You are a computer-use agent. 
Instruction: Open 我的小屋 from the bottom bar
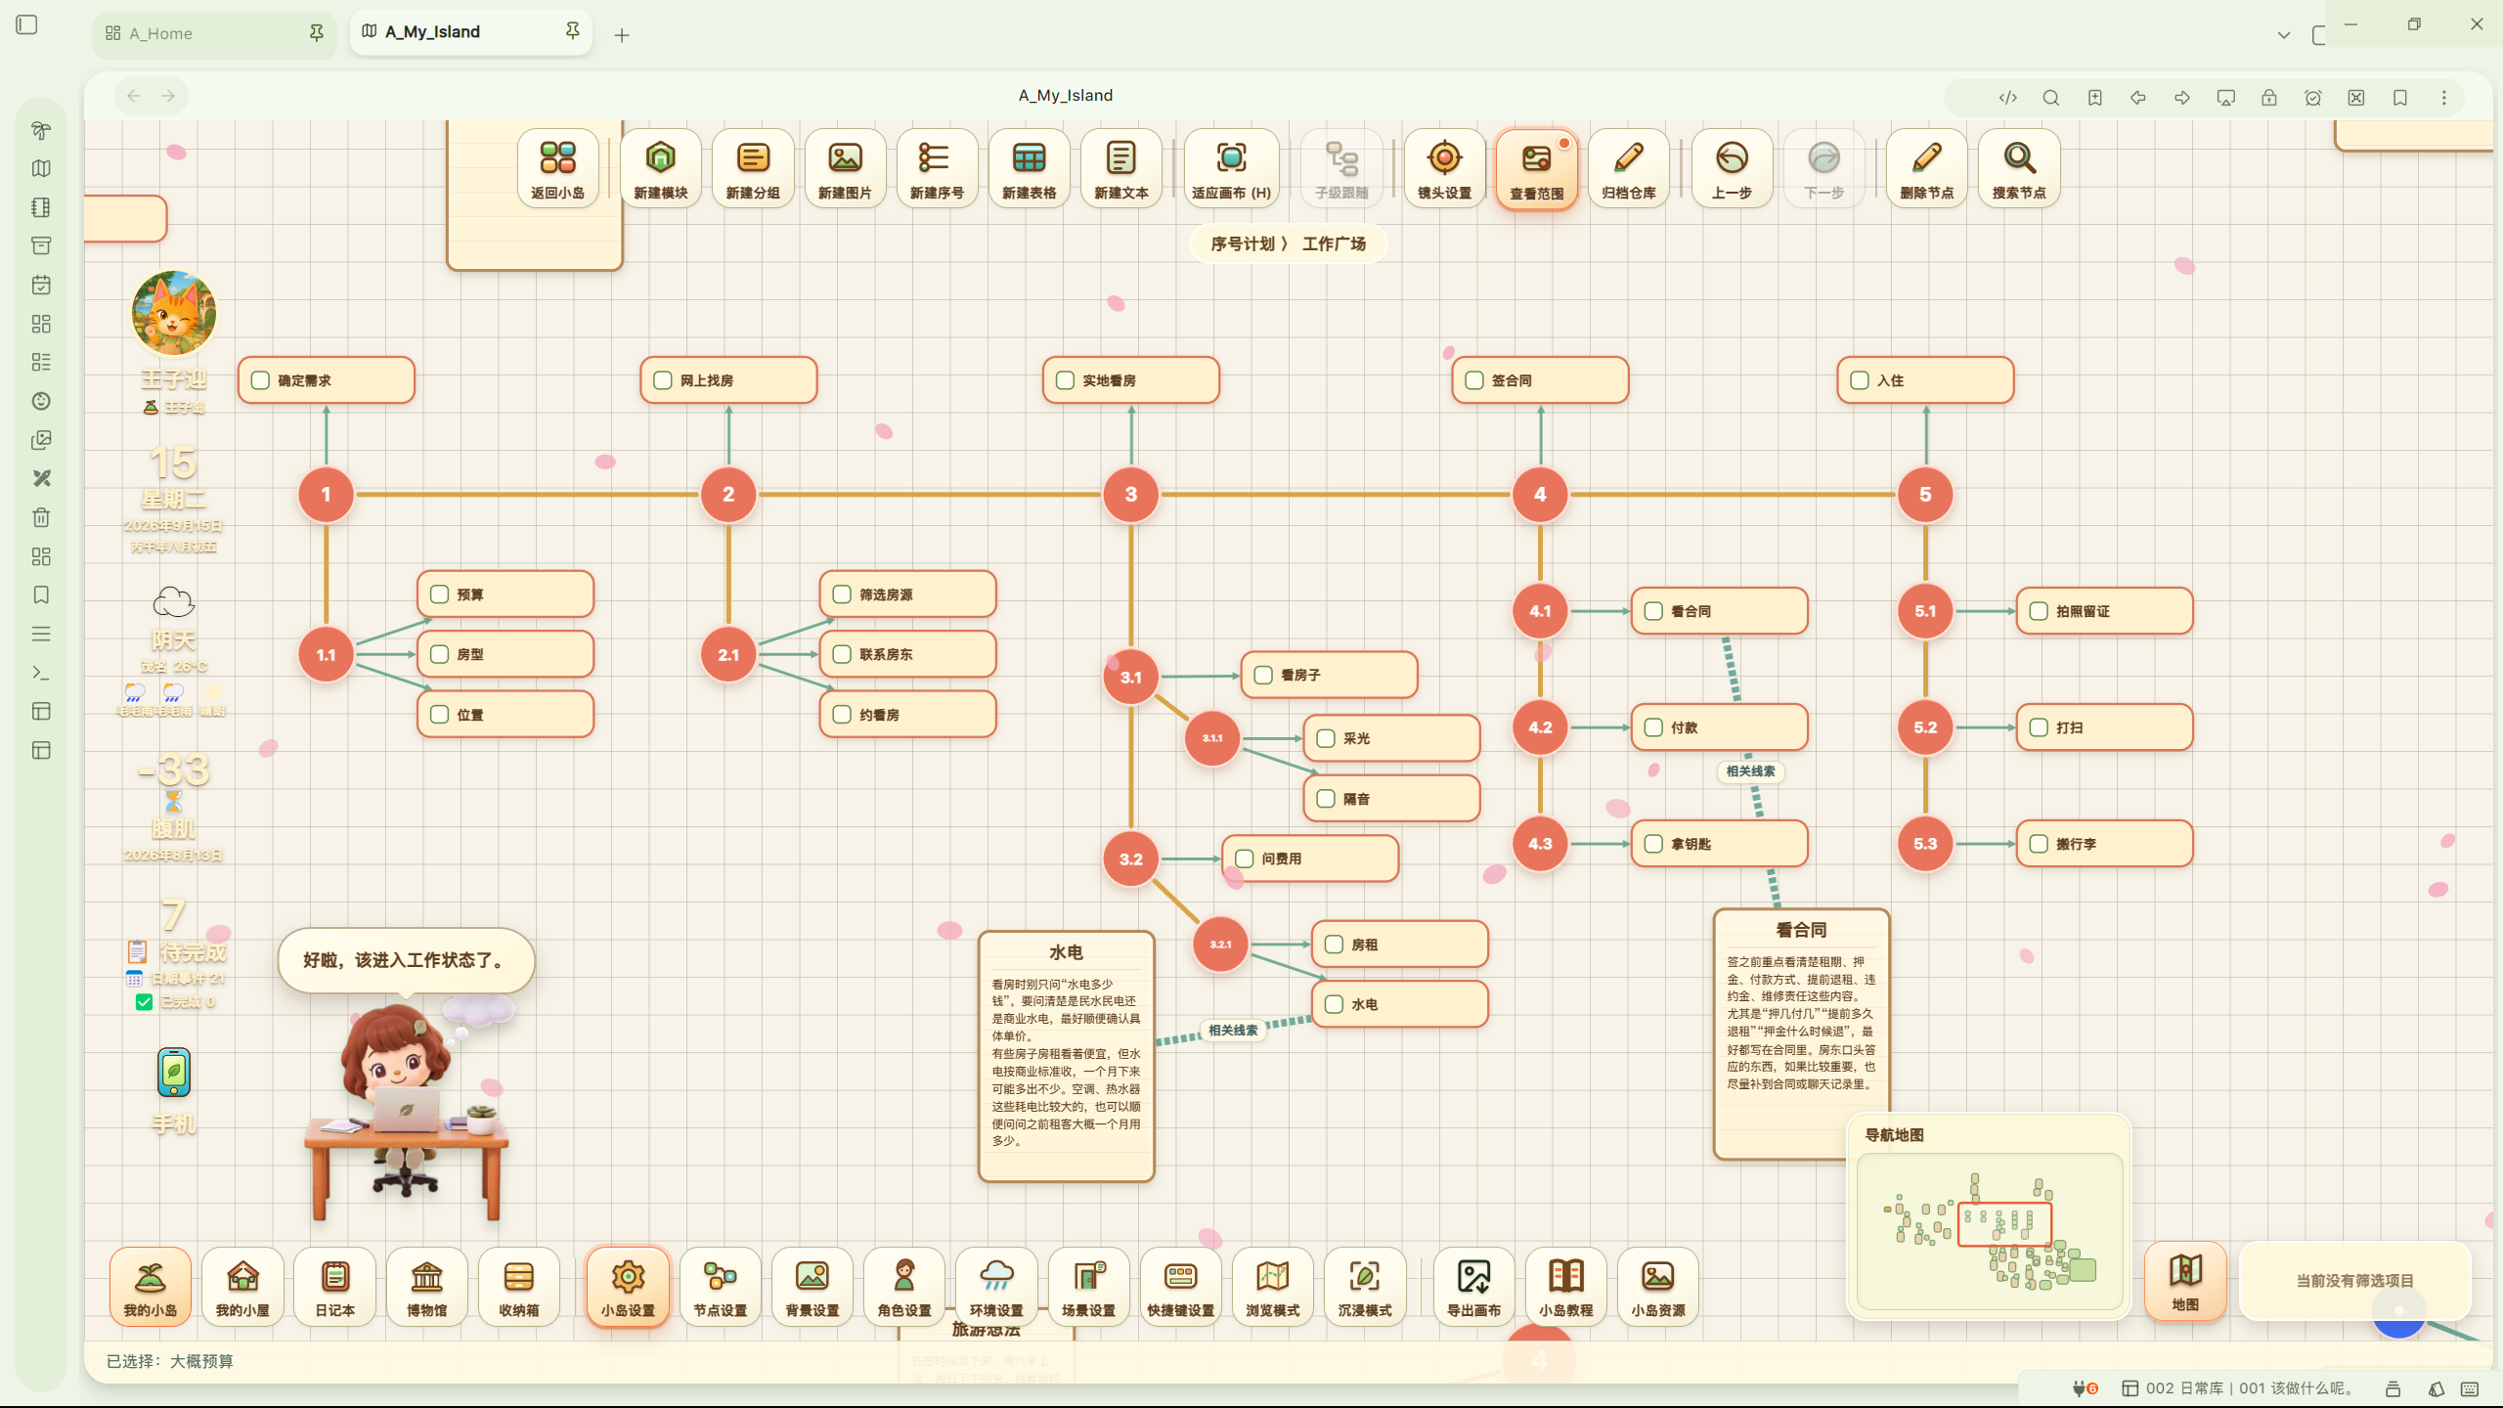[242, 1286]
